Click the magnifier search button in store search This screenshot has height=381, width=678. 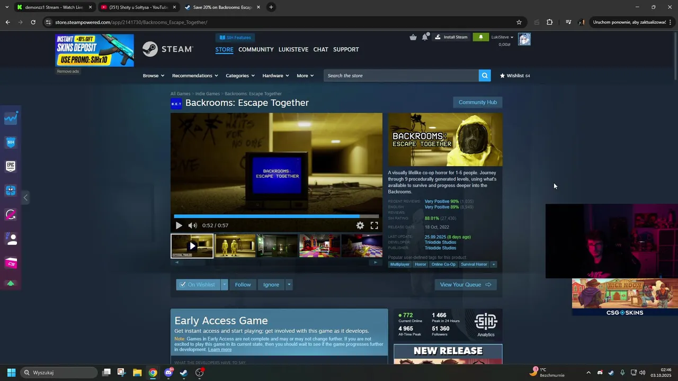point(485,76)
